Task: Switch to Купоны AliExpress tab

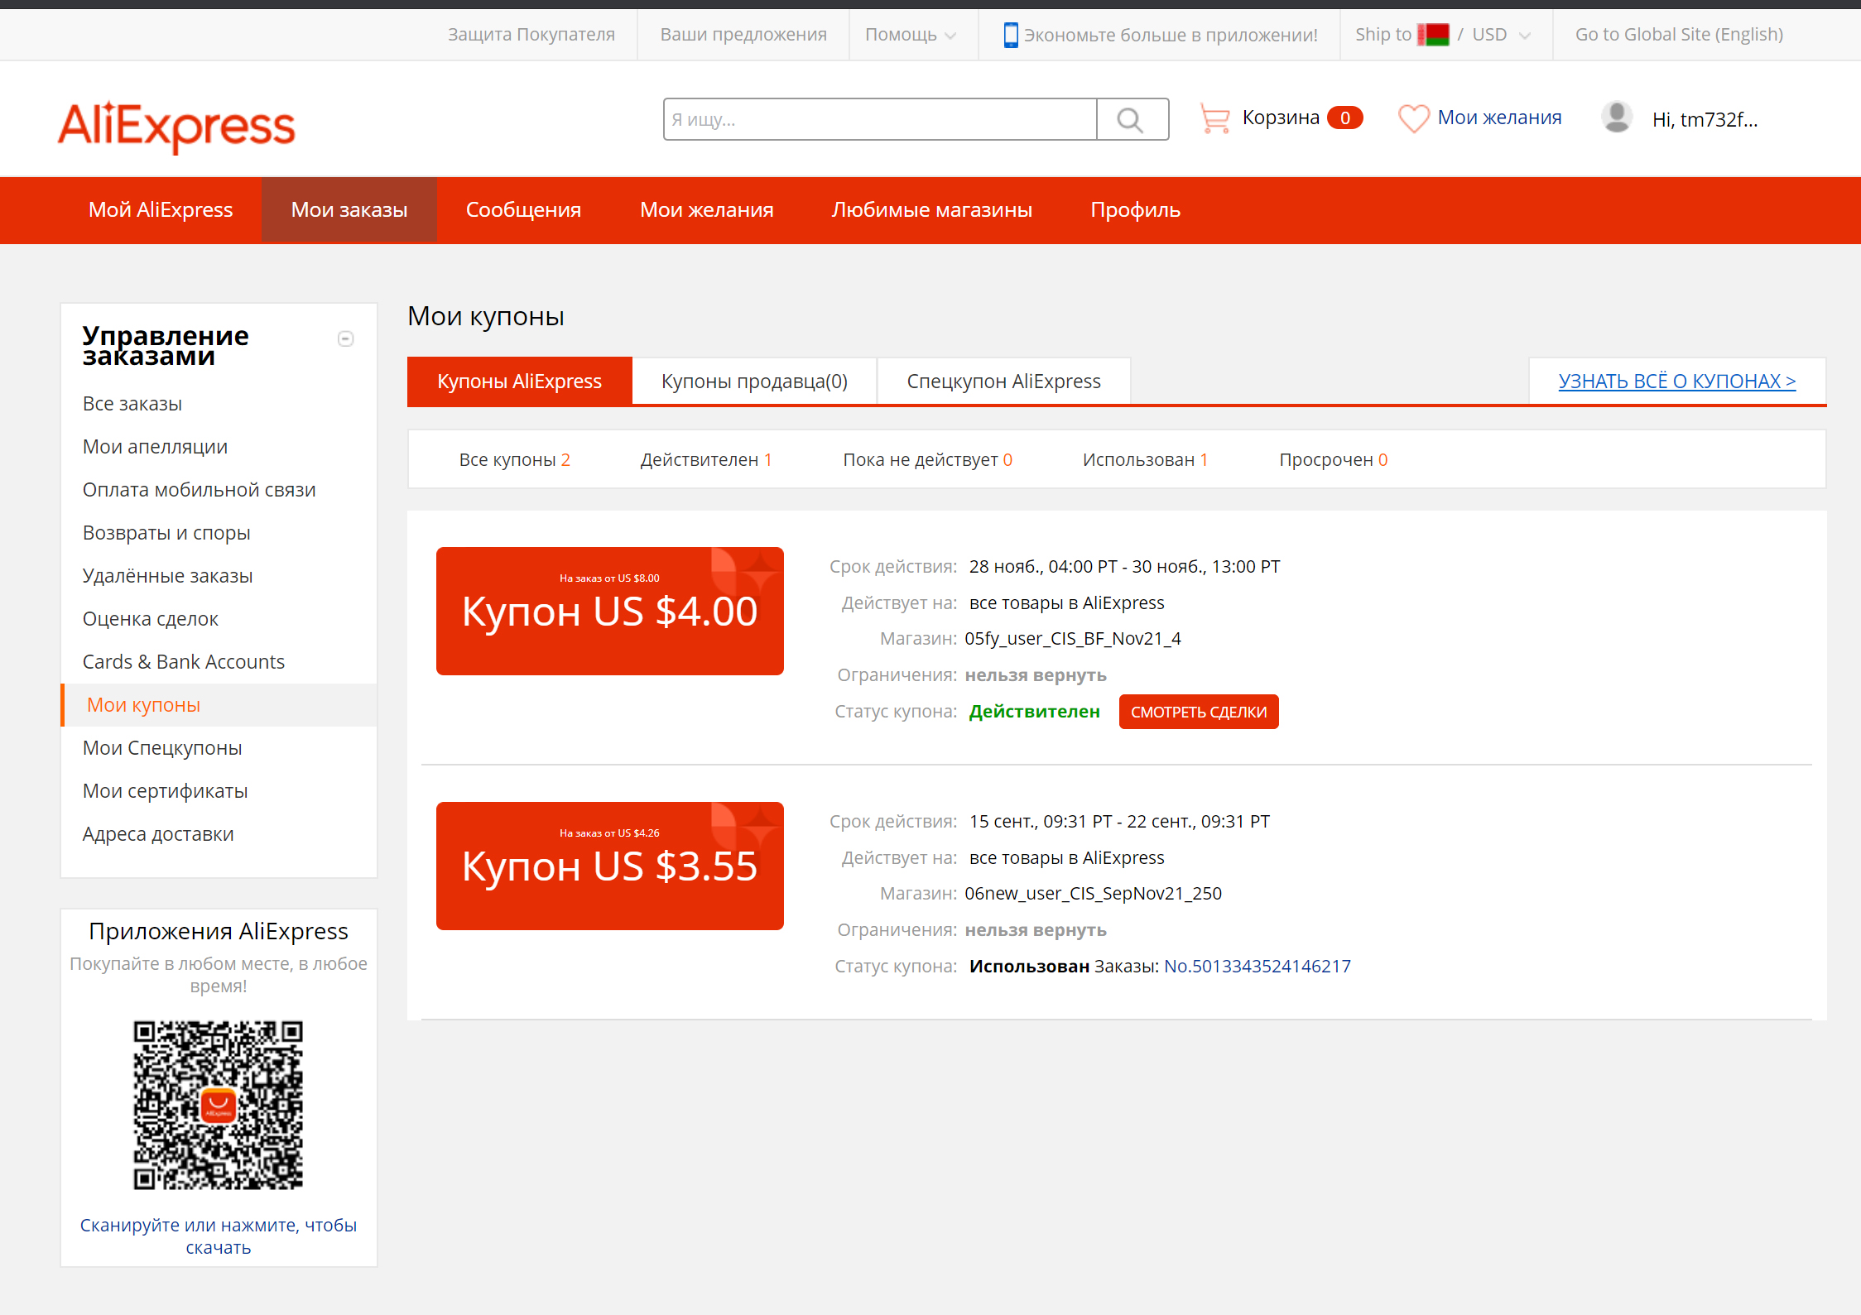Action: click(520, 381)
